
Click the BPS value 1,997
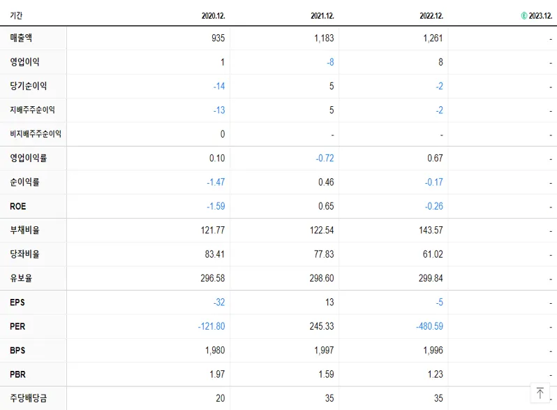(324, 350)
